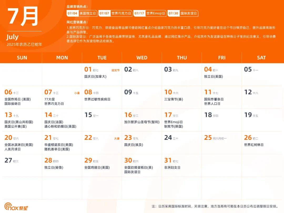This screenshot has height=213, width=284.
Task: Open July 01 加拿大国庆日 cell
Action: coord(95,77)
